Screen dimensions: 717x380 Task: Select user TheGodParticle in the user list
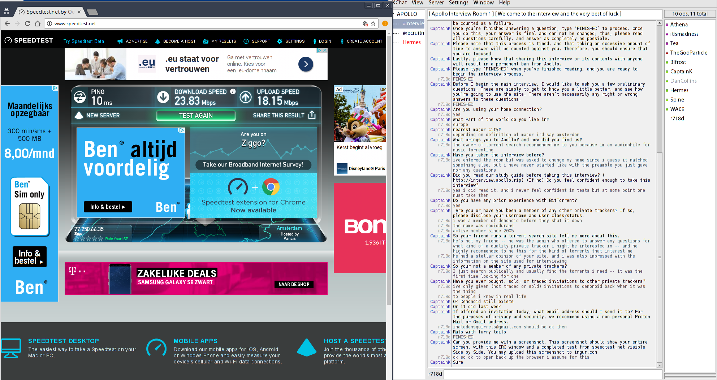coord(688,53)
